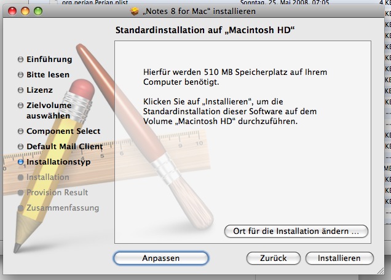This screenshot has height=280, width=391.
Task: Click the window resize grip at bottom-right corner
Action: [381, 271]
